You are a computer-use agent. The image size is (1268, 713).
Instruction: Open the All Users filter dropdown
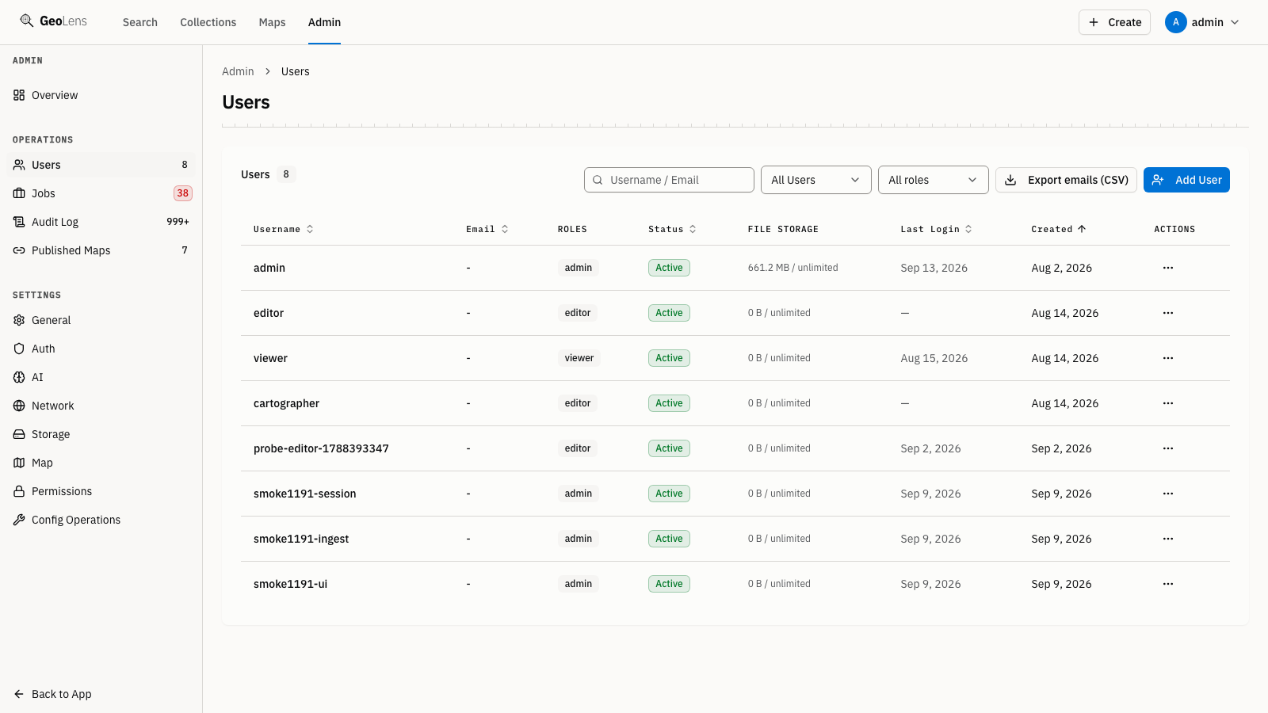pyautogui.click(x=816, y=180)
